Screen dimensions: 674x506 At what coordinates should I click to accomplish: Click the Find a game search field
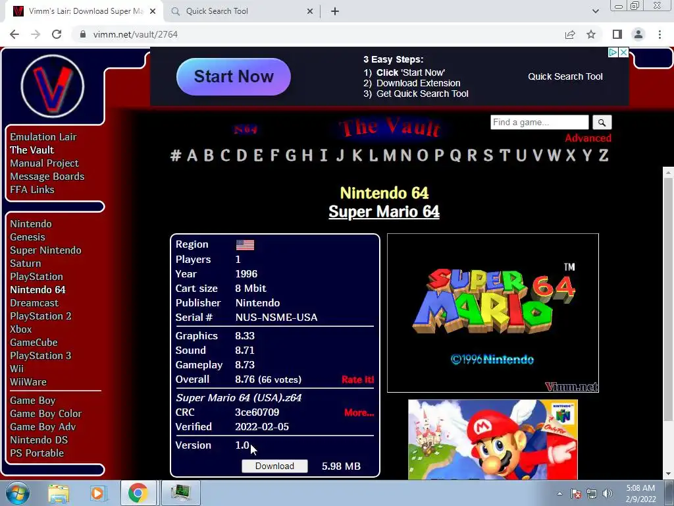(540, 122)
